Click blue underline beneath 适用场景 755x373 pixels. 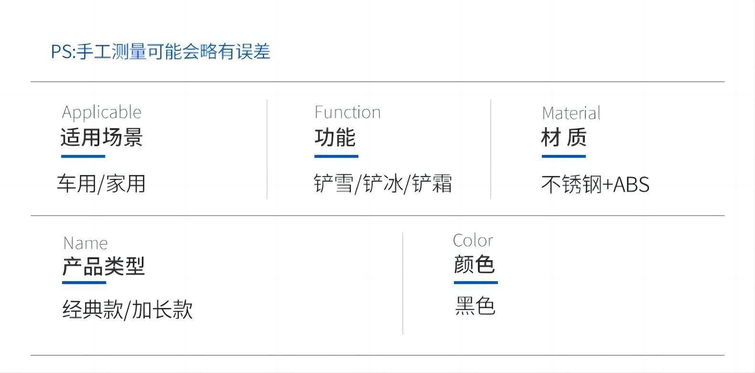83,156
